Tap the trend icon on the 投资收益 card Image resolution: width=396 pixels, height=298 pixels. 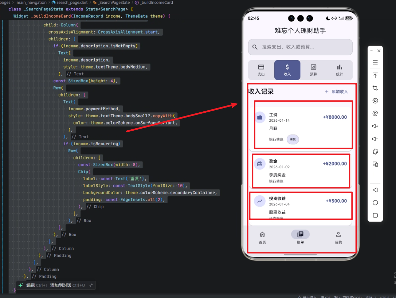click(x=260, y=201)
